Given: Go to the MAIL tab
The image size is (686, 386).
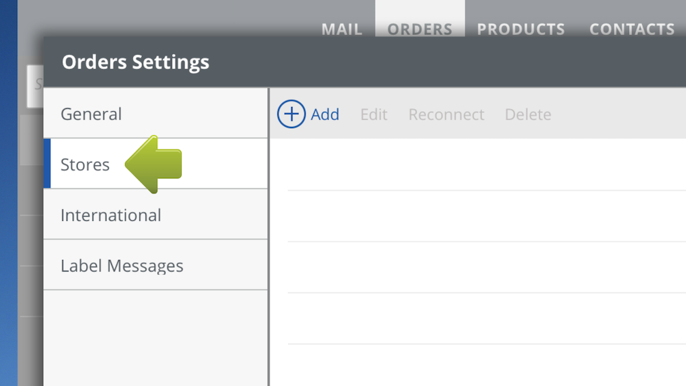Looking at the screenshot, I should [342, 29].
